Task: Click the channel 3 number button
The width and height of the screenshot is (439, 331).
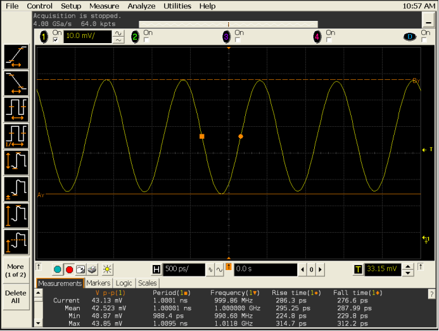Action: tap(226, 37)
